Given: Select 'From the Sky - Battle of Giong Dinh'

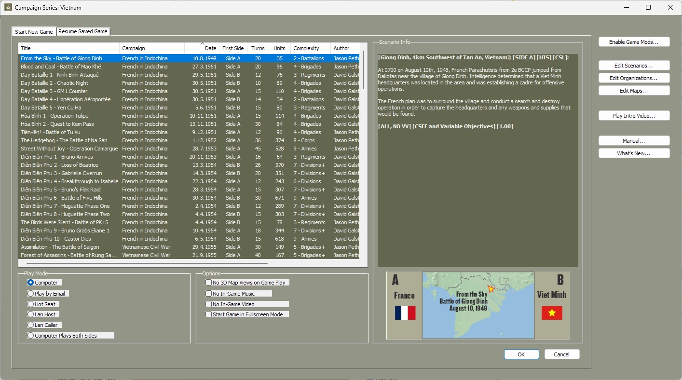Looking at the screenshot, I should click(189, 58).
